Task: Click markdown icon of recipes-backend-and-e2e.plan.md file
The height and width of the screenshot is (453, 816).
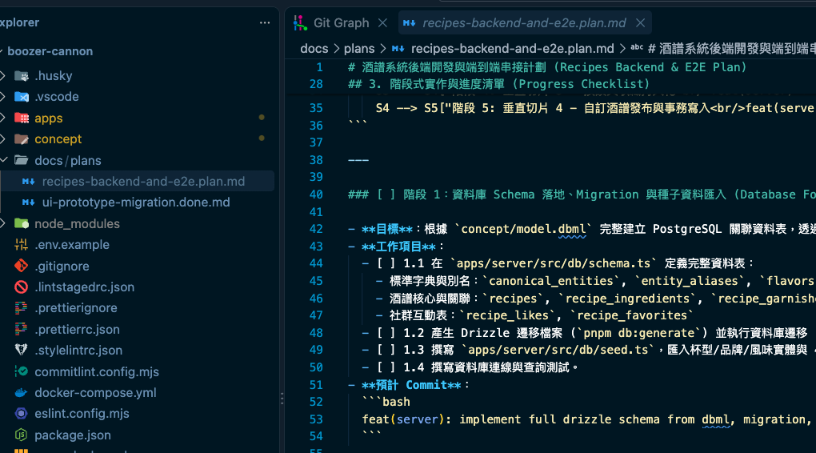Action: (29, 182)
